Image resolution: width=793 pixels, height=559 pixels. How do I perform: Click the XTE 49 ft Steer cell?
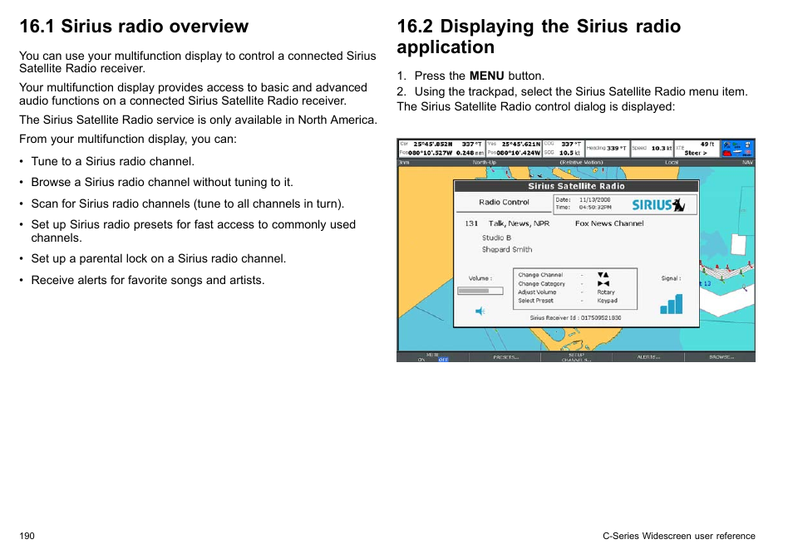point(696,149)
